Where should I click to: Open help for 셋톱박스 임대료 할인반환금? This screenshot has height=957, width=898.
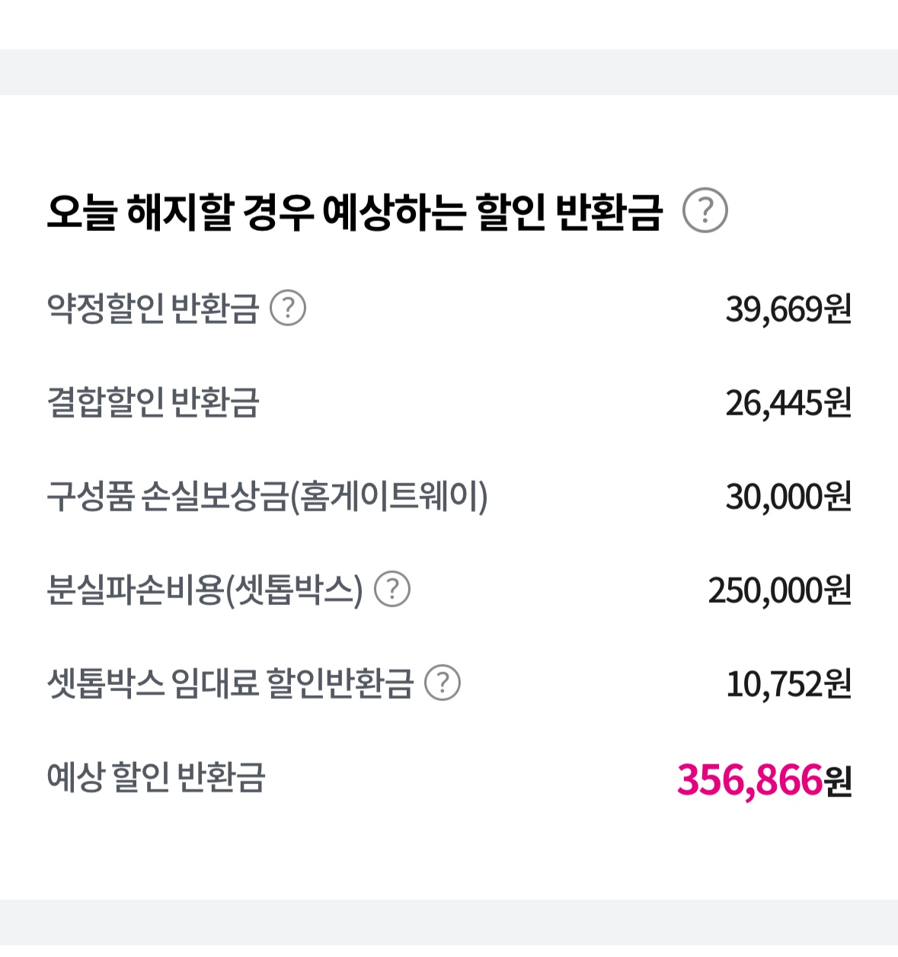pyautogui.click(x=443, y=683)
